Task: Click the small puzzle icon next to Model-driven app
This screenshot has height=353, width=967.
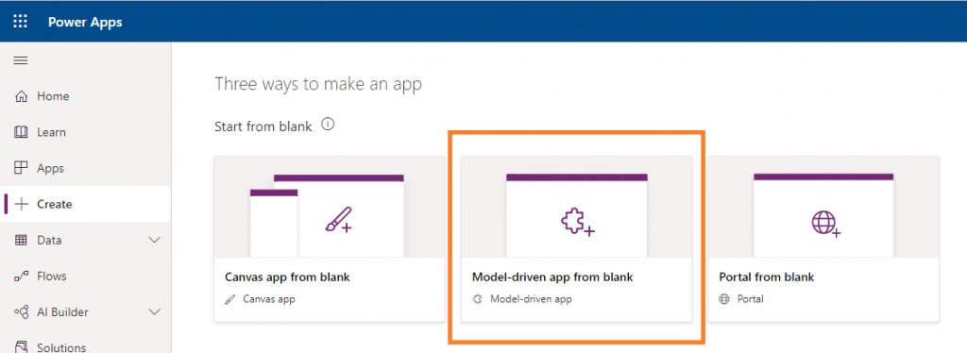Action: pos(477,299)
